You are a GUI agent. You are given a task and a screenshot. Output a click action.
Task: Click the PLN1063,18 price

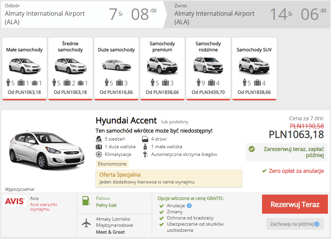[297, 135]
